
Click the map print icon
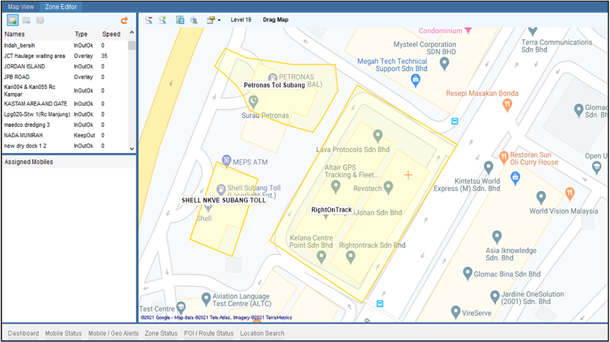pos(193,20)
